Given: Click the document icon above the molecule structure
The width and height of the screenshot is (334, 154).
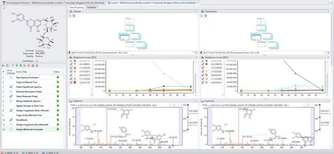Looking at the screenshot, I should [4, 7].
